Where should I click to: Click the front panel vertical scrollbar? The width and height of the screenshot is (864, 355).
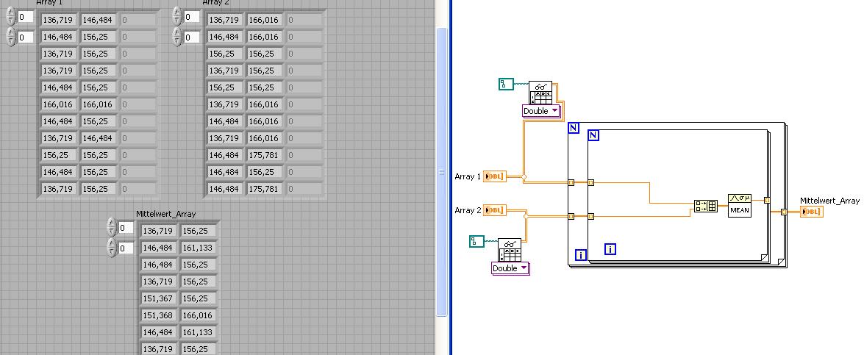pos(441,172)
